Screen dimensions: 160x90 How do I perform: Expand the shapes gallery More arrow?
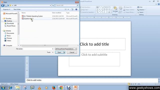(111, 12)
